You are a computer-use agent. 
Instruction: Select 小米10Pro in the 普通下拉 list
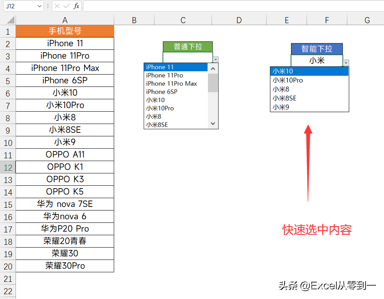(x=176, y=108)
